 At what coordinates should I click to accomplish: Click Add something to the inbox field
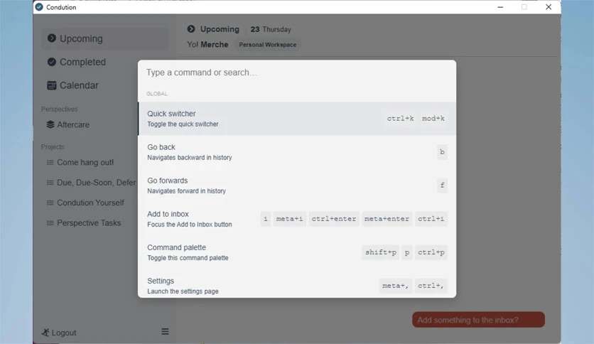(478, 320)
